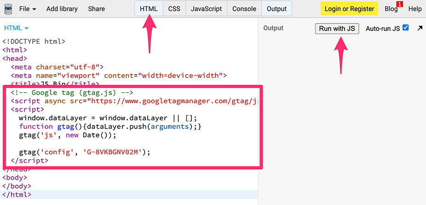Toggle the CSS panel tab
426x205 pixels.
[174, 9]
